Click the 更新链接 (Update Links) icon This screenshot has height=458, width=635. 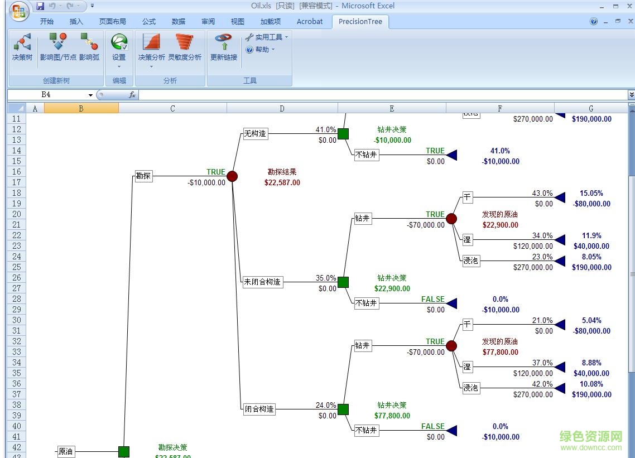coord(223,49)
